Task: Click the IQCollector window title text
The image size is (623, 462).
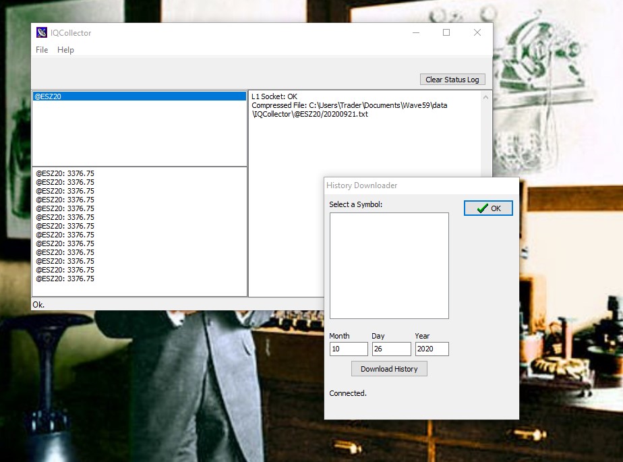Action: 71,33
